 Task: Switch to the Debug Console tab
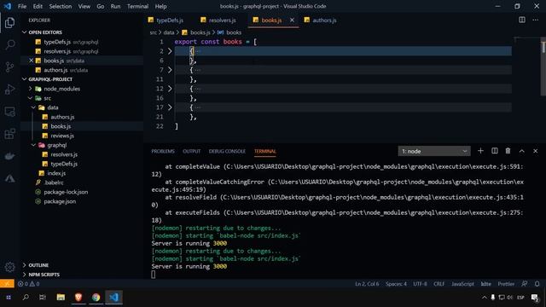227,152
